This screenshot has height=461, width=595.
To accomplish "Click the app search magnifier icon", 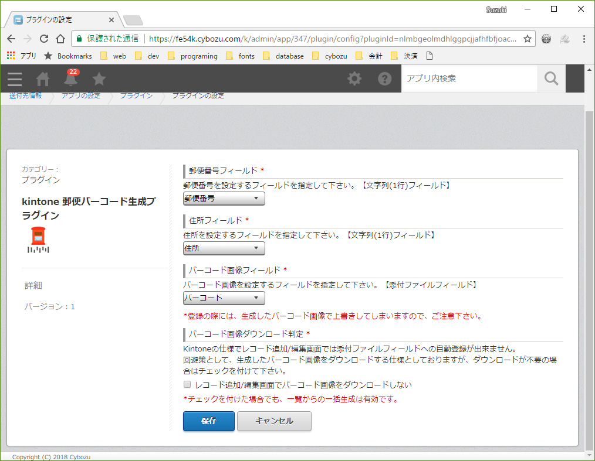I will coord(551,78).
